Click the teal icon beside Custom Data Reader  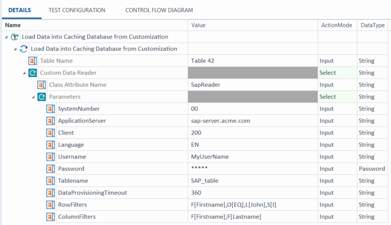pos(33,73)
